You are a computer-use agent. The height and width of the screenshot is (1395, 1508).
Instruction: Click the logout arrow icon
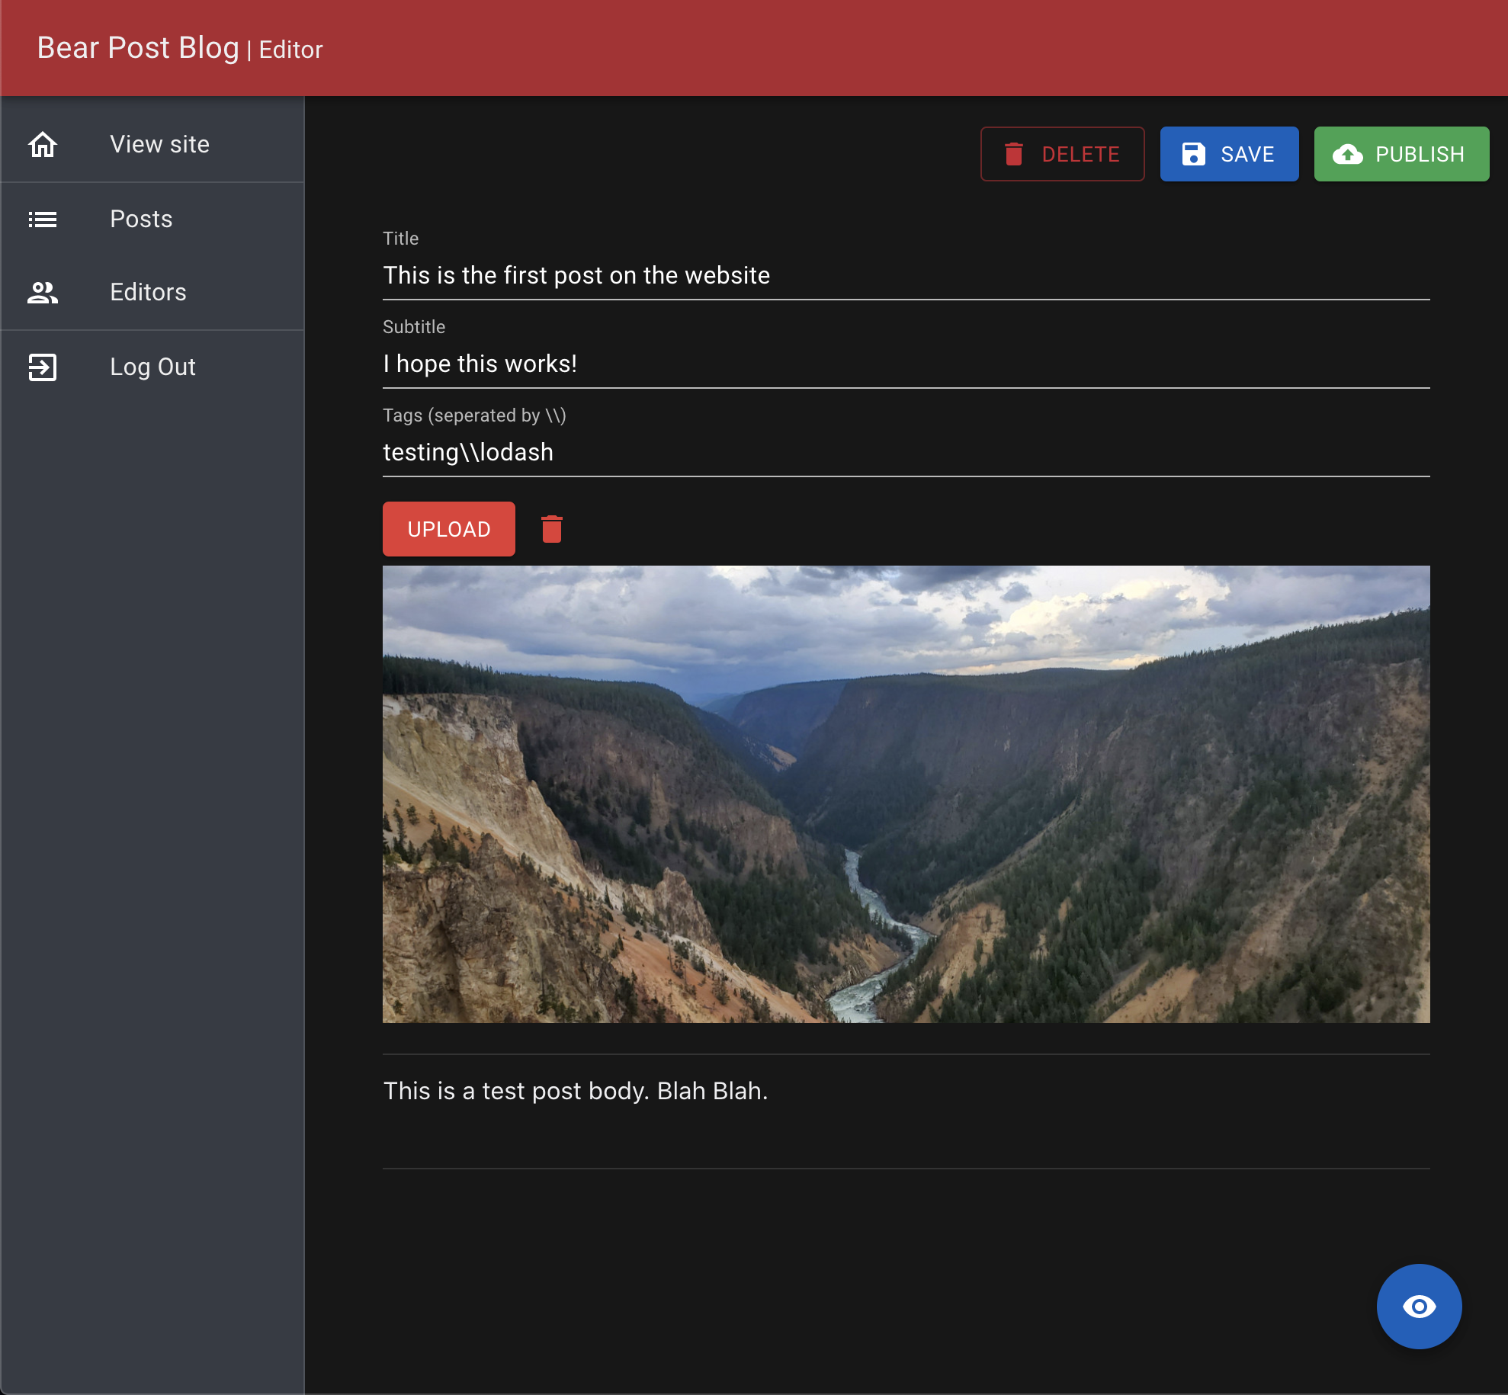(x=43, y=367)
